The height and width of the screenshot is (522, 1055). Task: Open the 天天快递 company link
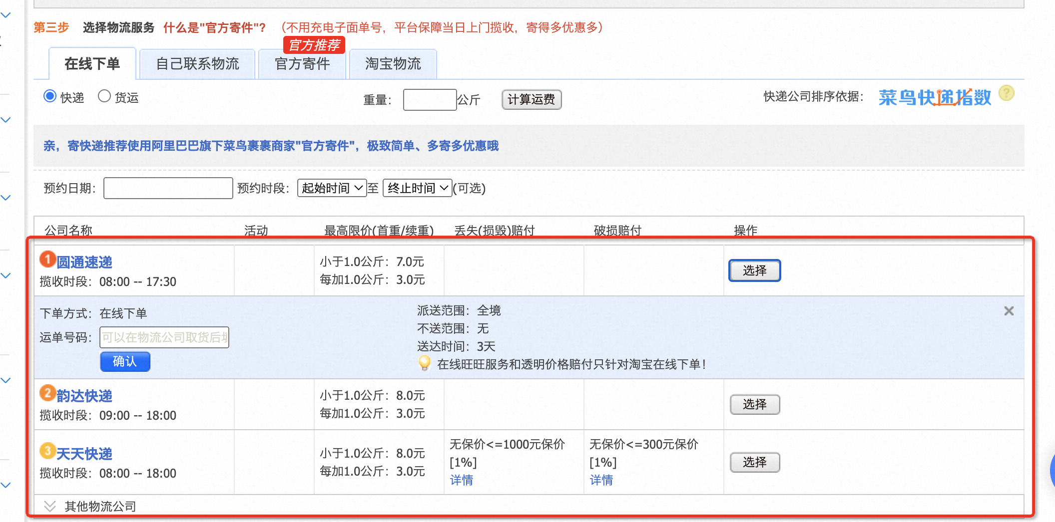coord(84,454)
